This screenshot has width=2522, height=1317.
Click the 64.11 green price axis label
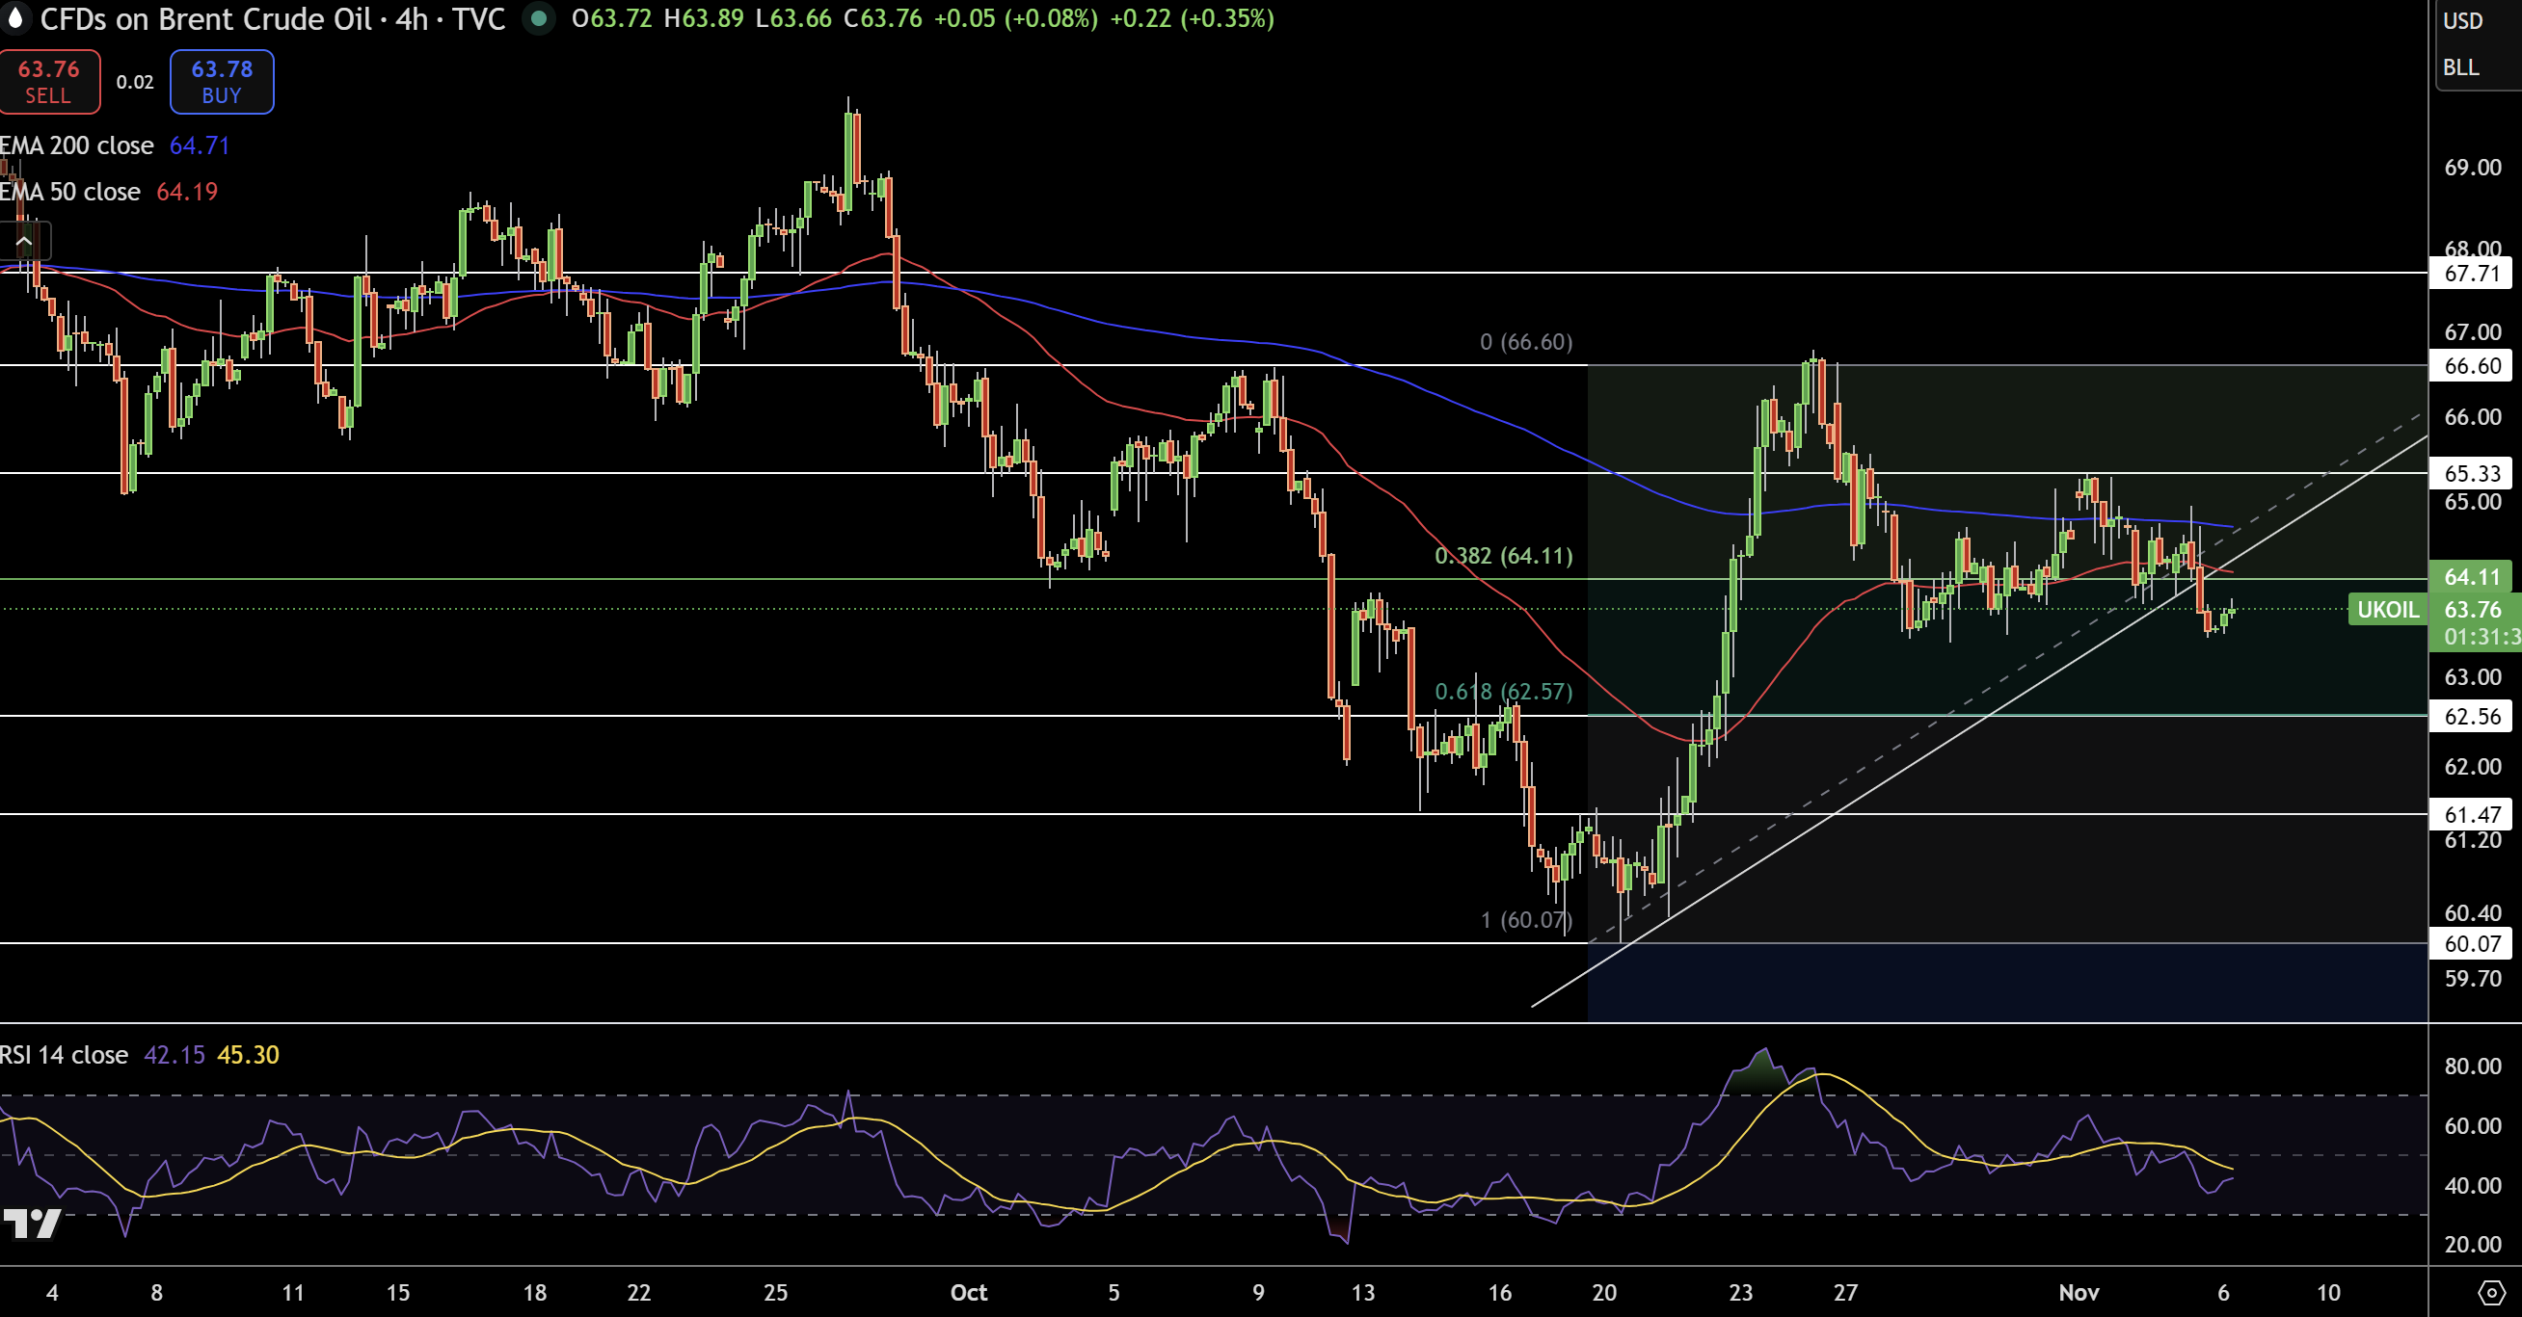[x=2471, y=576]
